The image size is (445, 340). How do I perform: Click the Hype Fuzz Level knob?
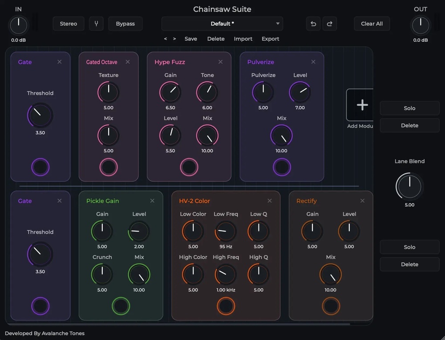tap(170, 136)
